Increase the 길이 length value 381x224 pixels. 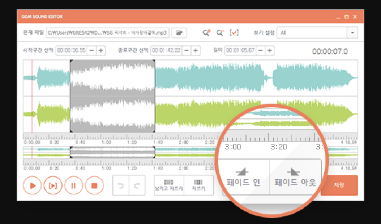click(269, 50)
